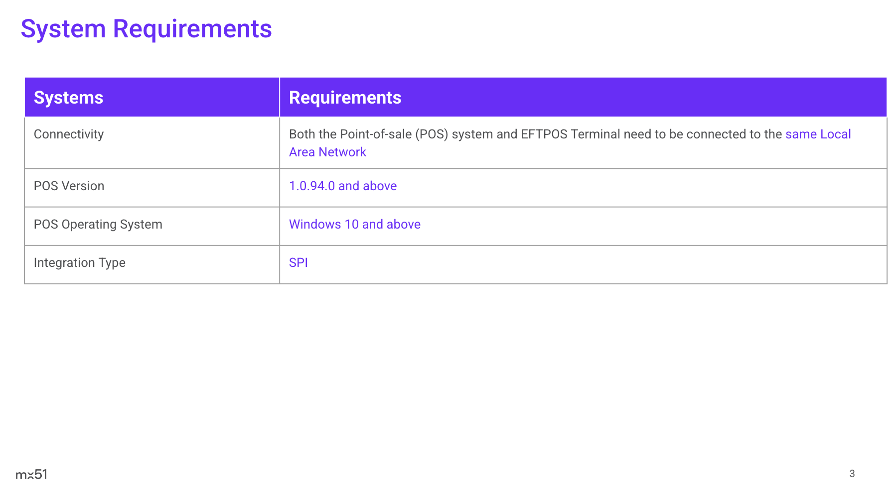Select the "POS Operating System" cell
Viewport: 896px width, 494px height.
98,225
